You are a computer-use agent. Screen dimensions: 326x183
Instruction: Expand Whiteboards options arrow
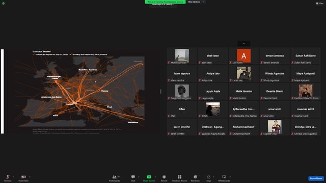coord(230,177)
